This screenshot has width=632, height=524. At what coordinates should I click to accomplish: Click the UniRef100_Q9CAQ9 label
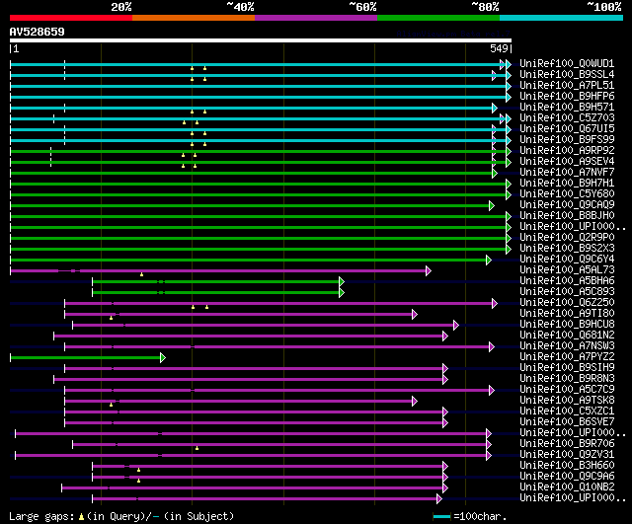[567, 205]
